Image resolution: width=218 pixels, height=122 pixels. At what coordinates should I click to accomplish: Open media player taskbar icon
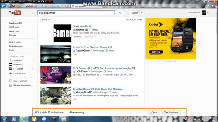pos(14,119)
